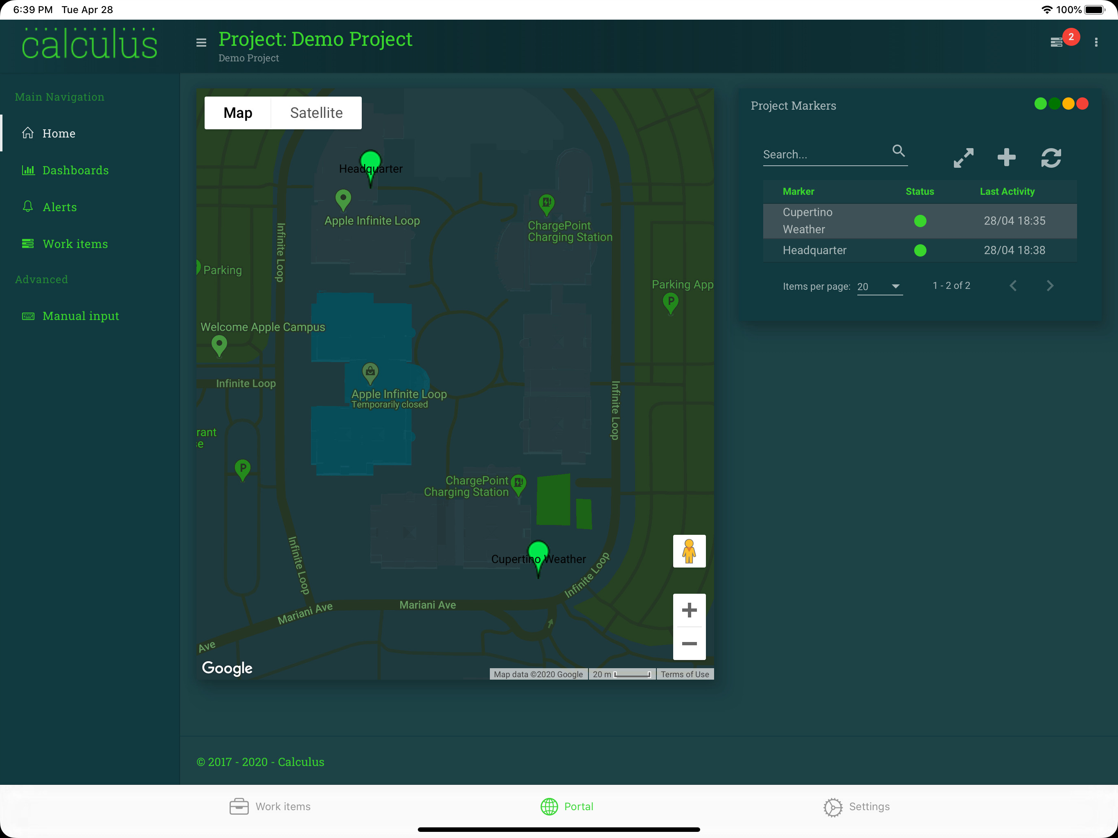Click the Google logo on the map

(227, 668)
